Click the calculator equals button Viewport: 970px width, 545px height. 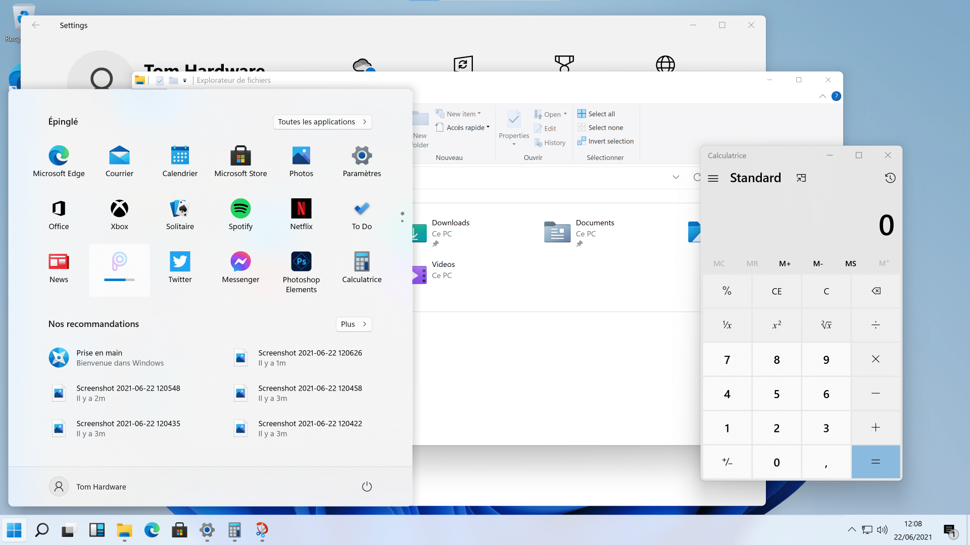coord(876,462)
